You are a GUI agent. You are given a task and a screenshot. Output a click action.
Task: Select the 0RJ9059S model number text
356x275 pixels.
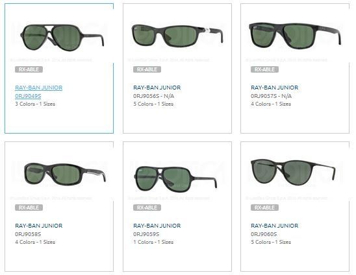click(146, 234)
